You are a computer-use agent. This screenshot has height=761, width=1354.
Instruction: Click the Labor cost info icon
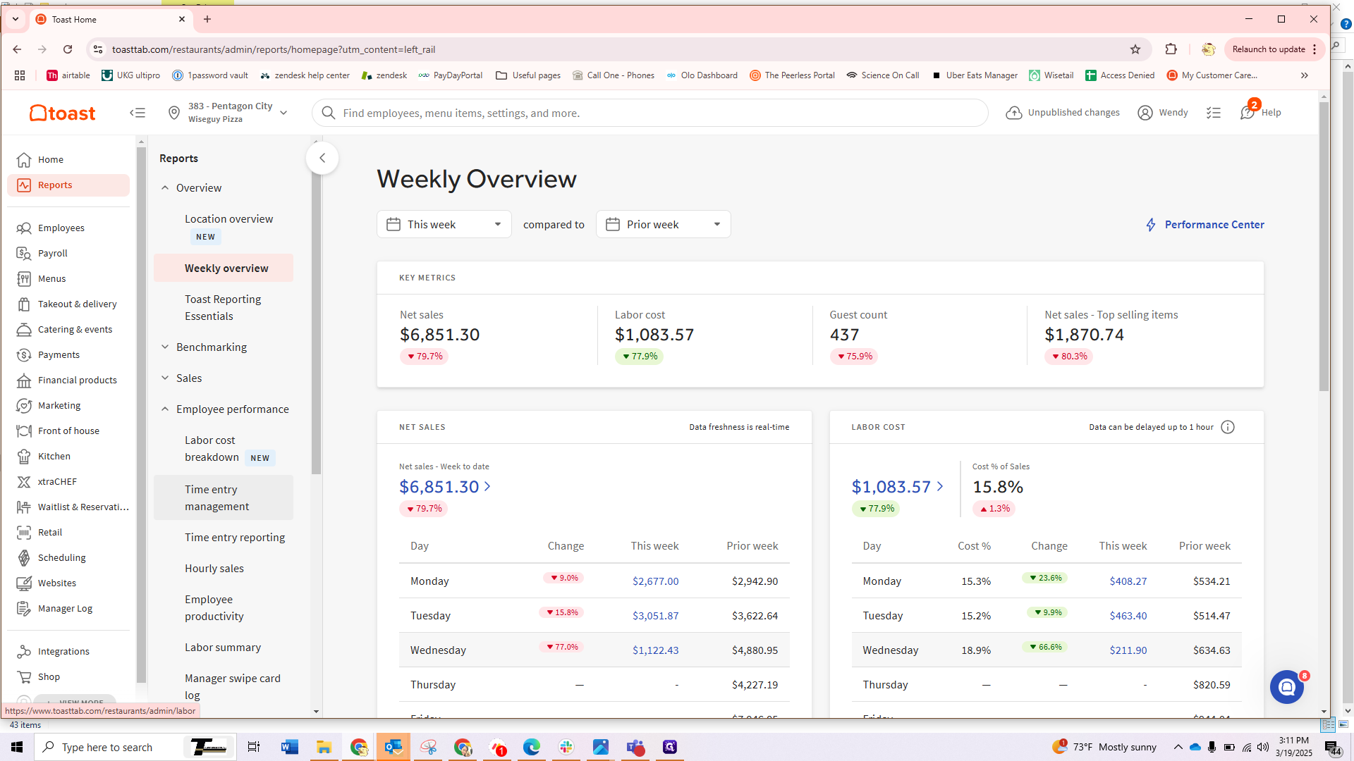pos(1228,427)
